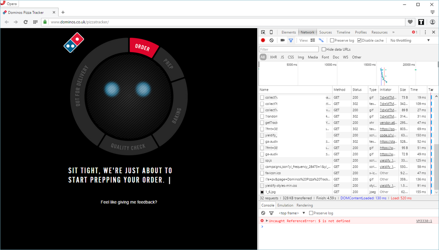
Task: Click the T extension icon in toolbar
Action: point(421,22)
